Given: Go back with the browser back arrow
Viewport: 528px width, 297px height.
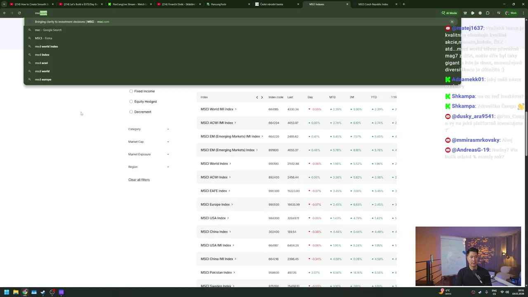Looking at the screenshot, I should point(5,13).
